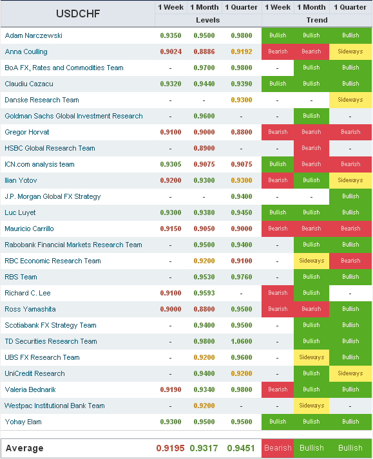Click Richard C. Lee's 0.9593 level

click(204, 294)
